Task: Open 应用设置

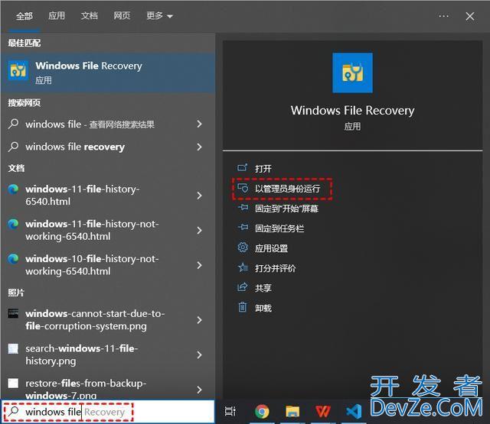Action: 271,248
